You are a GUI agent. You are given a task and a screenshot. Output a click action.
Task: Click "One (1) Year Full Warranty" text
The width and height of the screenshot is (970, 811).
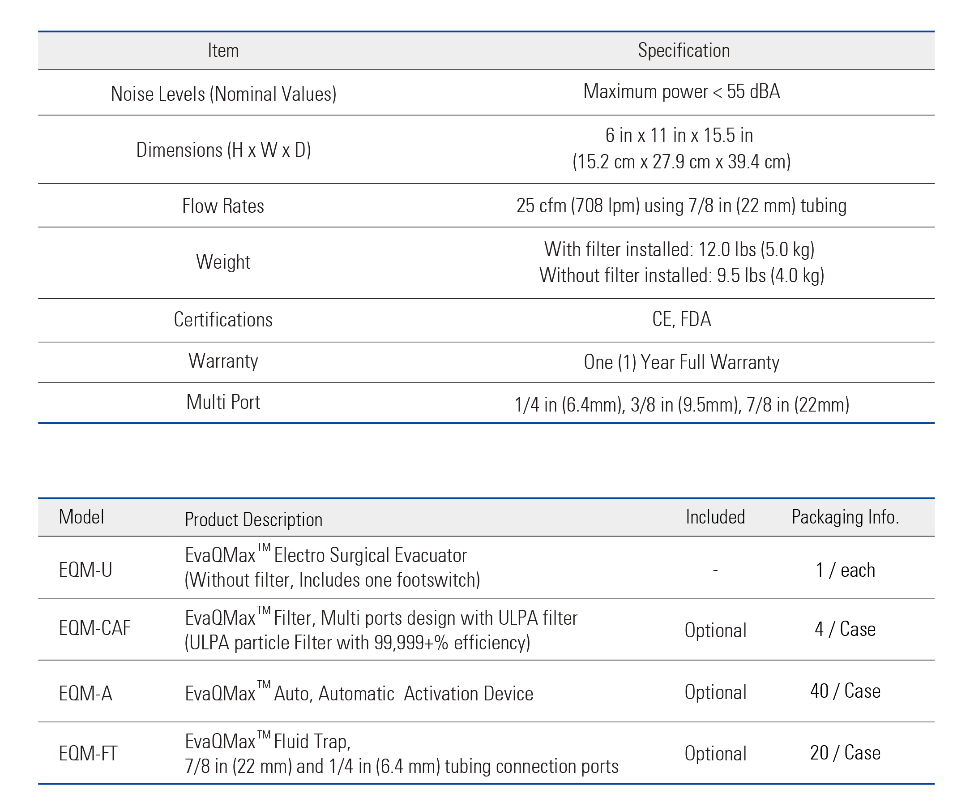[681, 362]
